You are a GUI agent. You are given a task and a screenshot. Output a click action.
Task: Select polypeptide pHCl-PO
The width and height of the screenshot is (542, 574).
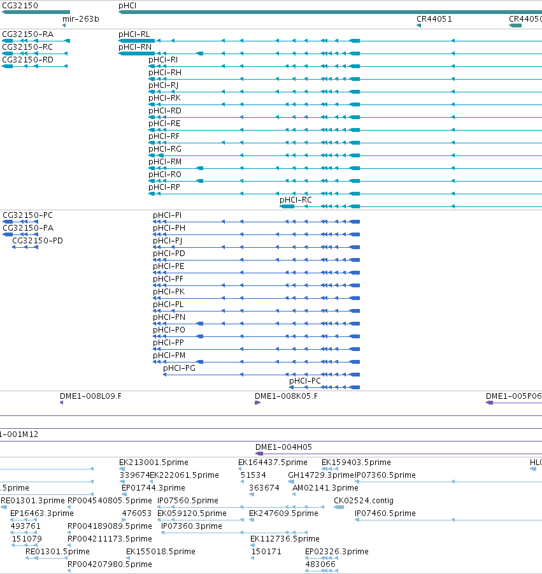169,330
